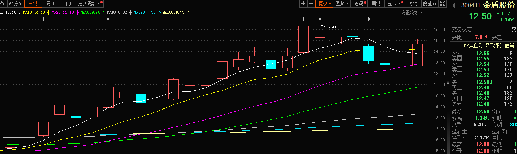This screenshot has height=154, width=517.
Task: Toggle the 简约 simple display mode
Action: tap(413, 4)
